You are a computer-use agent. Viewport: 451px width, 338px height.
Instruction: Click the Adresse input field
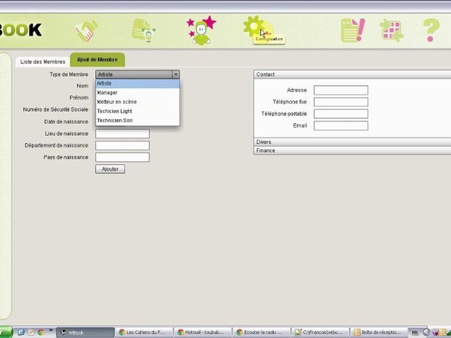341,90
